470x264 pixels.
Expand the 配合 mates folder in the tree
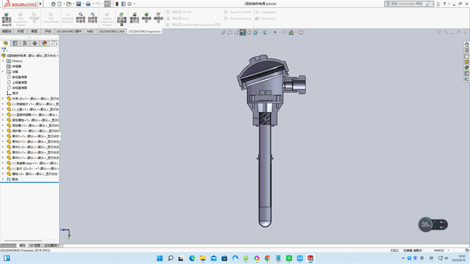[3, 179]
